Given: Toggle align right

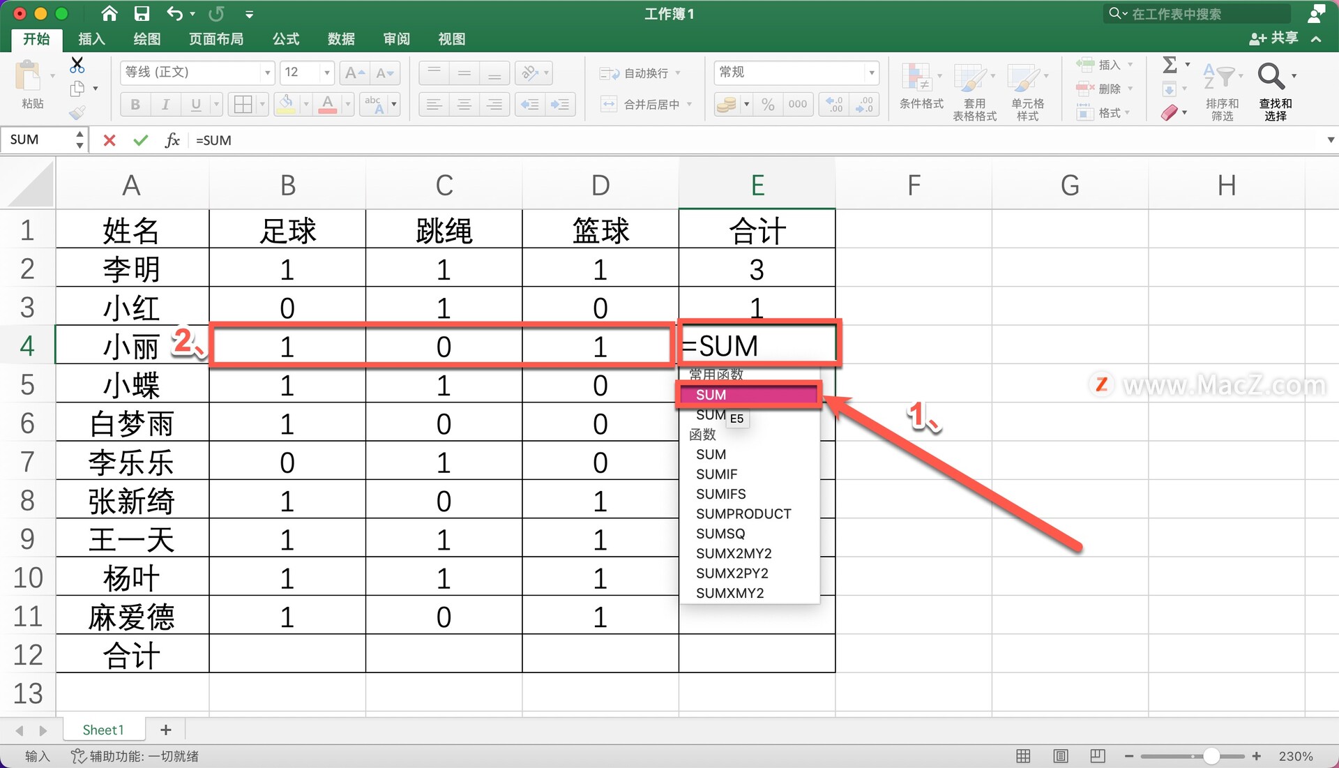Looking at the screenshot, I should pyautogui.click(x=494, y=105).
